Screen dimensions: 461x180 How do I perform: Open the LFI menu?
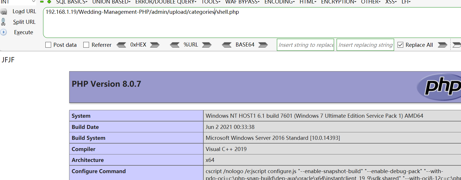[x=406, y=2]
